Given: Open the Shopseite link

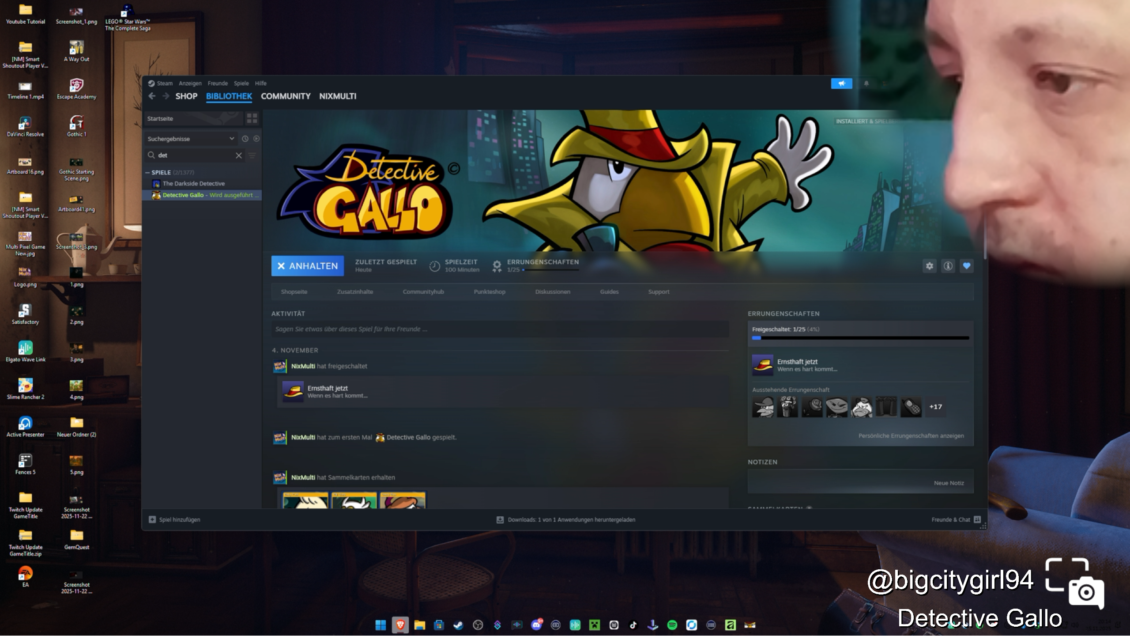Looking at the screenshot, I should click(294, 292).
